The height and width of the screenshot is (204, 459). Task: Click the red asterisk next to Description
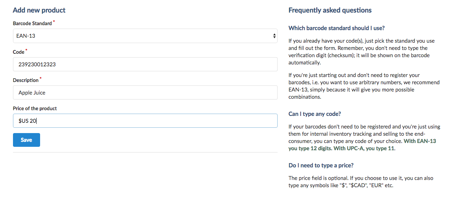coord(41,79)
